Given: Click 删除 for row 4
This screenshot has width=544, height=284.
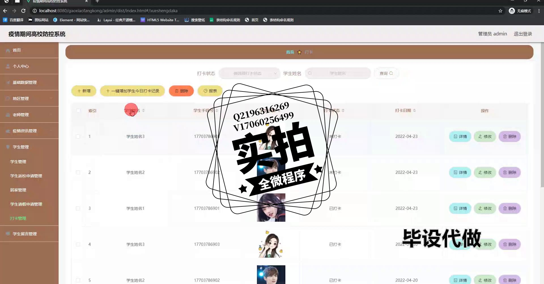Looking at the screenshot, I should coord(510,244).
